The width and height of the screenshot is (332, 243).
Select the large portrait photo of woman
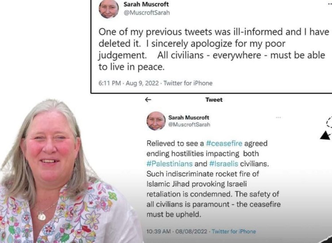(x=63, y=171)
